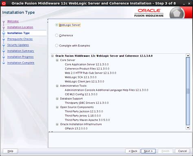The image size is (193, 156).
Task: Select the Database Support tree label
Action: click(x=71, y=99)
